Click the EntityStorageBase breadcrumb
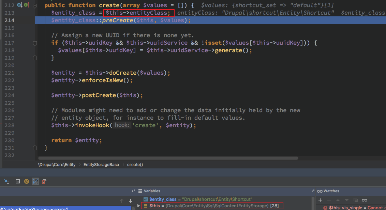The height and width of the screenshot is (210, 386). click(x=101, y=165)
